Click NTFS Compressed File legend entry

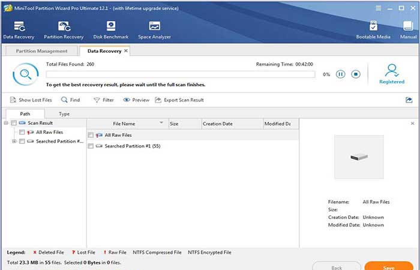coord(157,253)
